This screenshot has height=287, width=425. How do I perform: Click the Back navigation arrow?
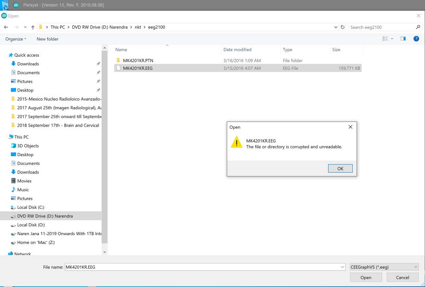pos(6,27)
